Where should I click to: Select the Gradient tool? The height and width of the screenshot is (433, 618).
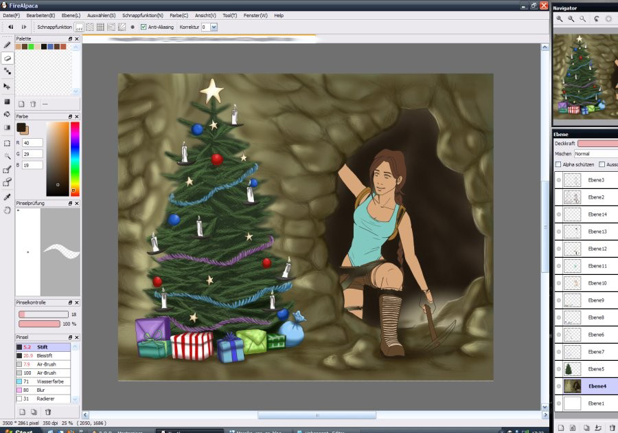tap(7, 127)
